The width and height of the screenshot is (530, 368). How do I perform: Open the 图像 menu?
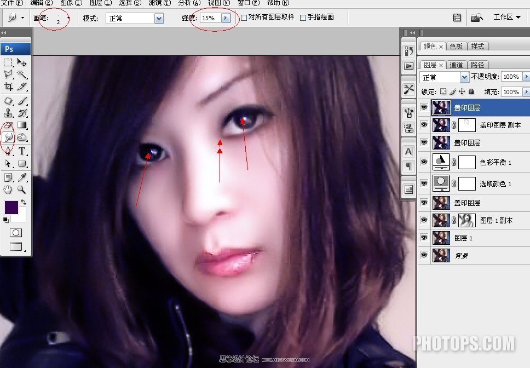click(x=71, y=3)
